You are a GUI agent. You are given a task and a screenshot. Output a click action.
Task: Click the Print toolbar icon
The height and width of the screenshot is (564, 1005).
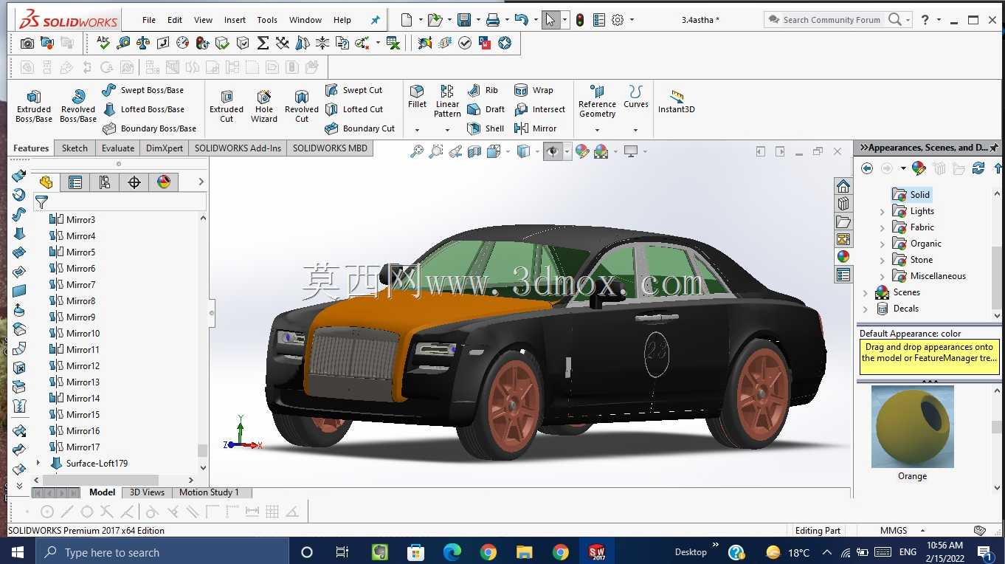point(492,20)
